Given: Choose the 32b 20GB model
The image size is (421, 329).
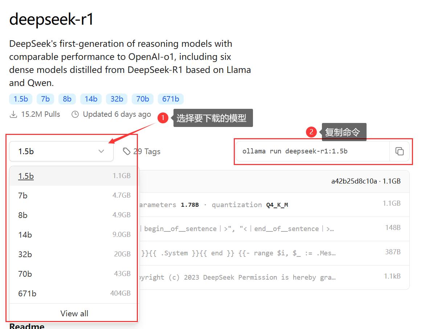Looking at the screenshot, I should (x=74, y=254).
